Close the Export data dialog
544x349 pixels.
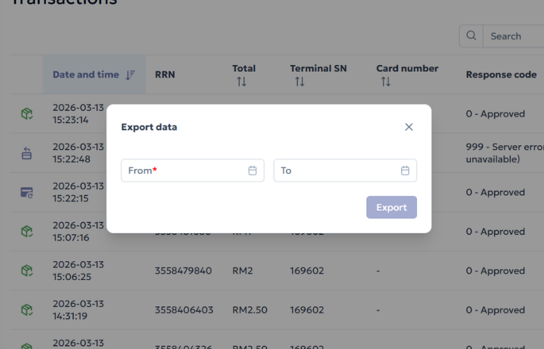tap(409, 127)
